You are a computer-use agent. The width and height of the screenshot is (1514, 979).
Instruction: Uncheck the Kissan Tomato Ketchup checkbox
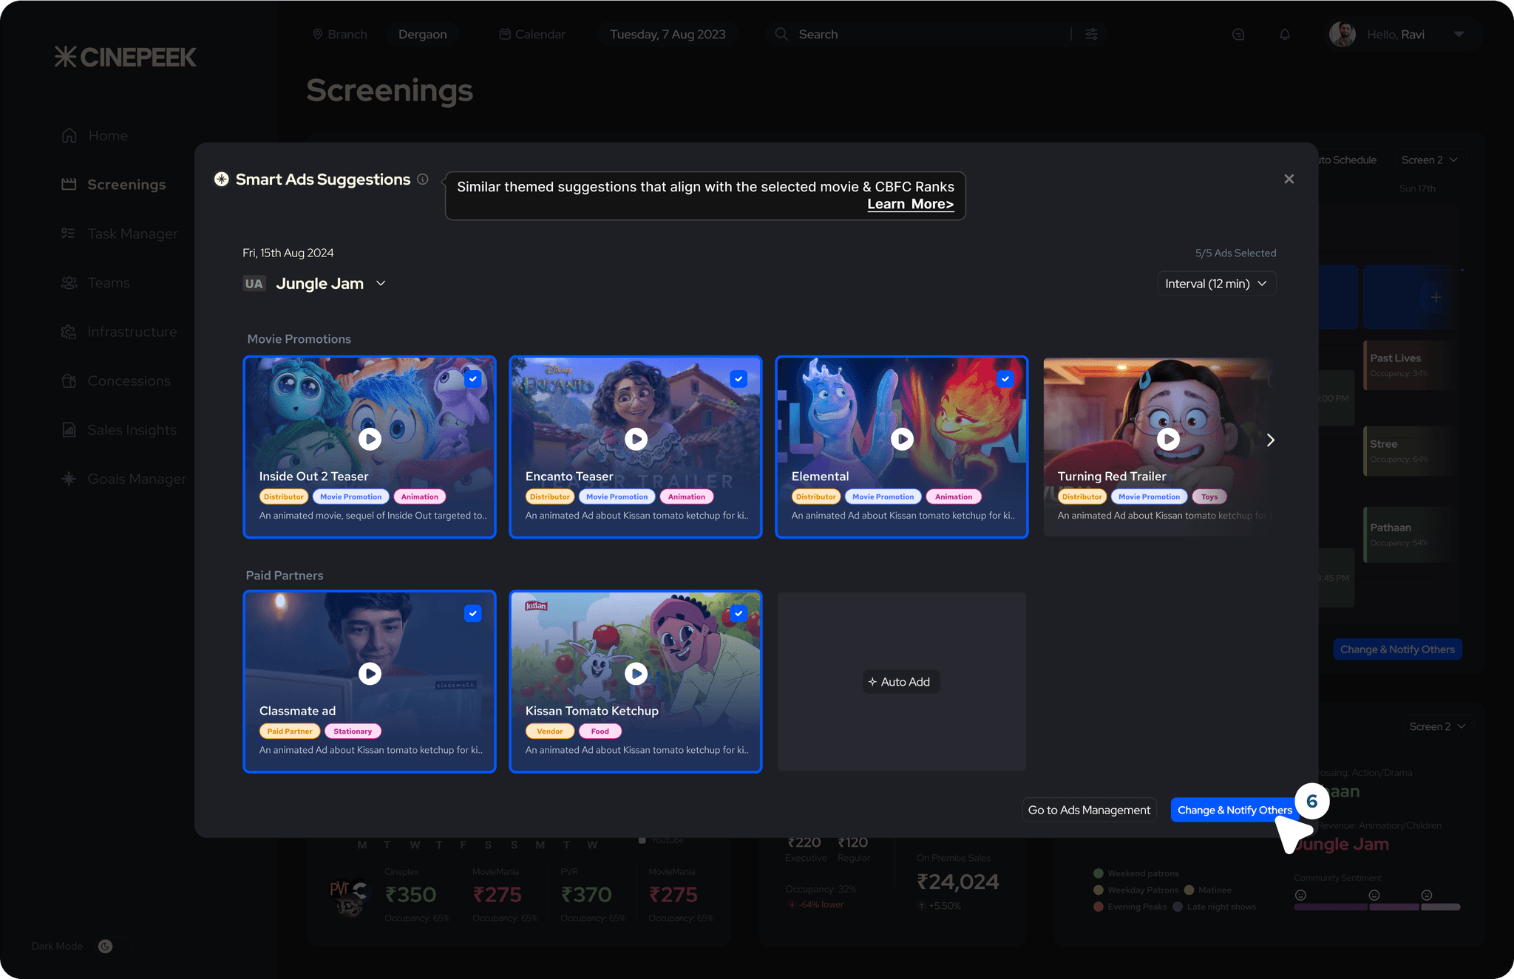tap(739, 613)
